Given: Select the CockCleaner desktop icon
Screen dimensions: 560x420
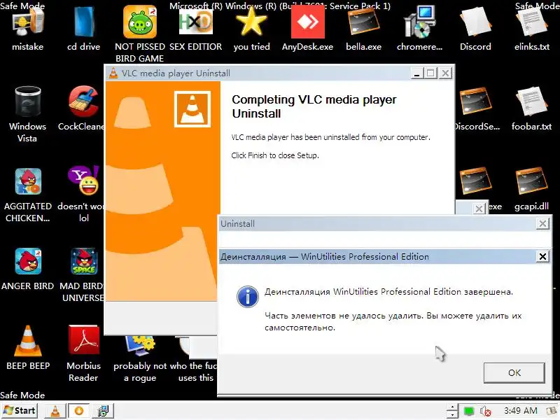Looking at the screenshot, I should pos(83,108).
